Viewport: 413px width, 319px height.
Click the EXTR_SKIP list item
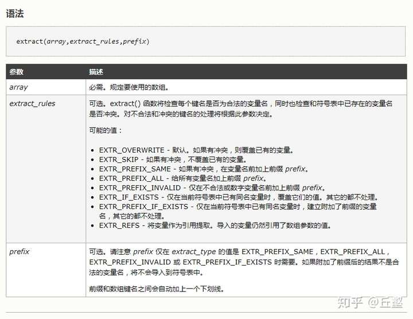(173, 159)
